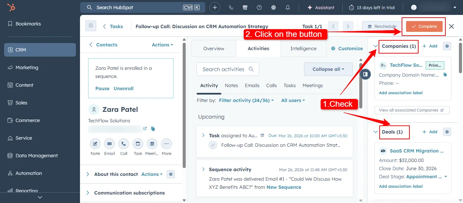
Task: Open Companies card settings gear
Action: (447, 46)
